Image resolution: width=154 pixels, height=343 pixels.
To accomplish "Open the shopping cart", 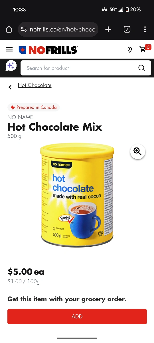I will coord(143,50).
